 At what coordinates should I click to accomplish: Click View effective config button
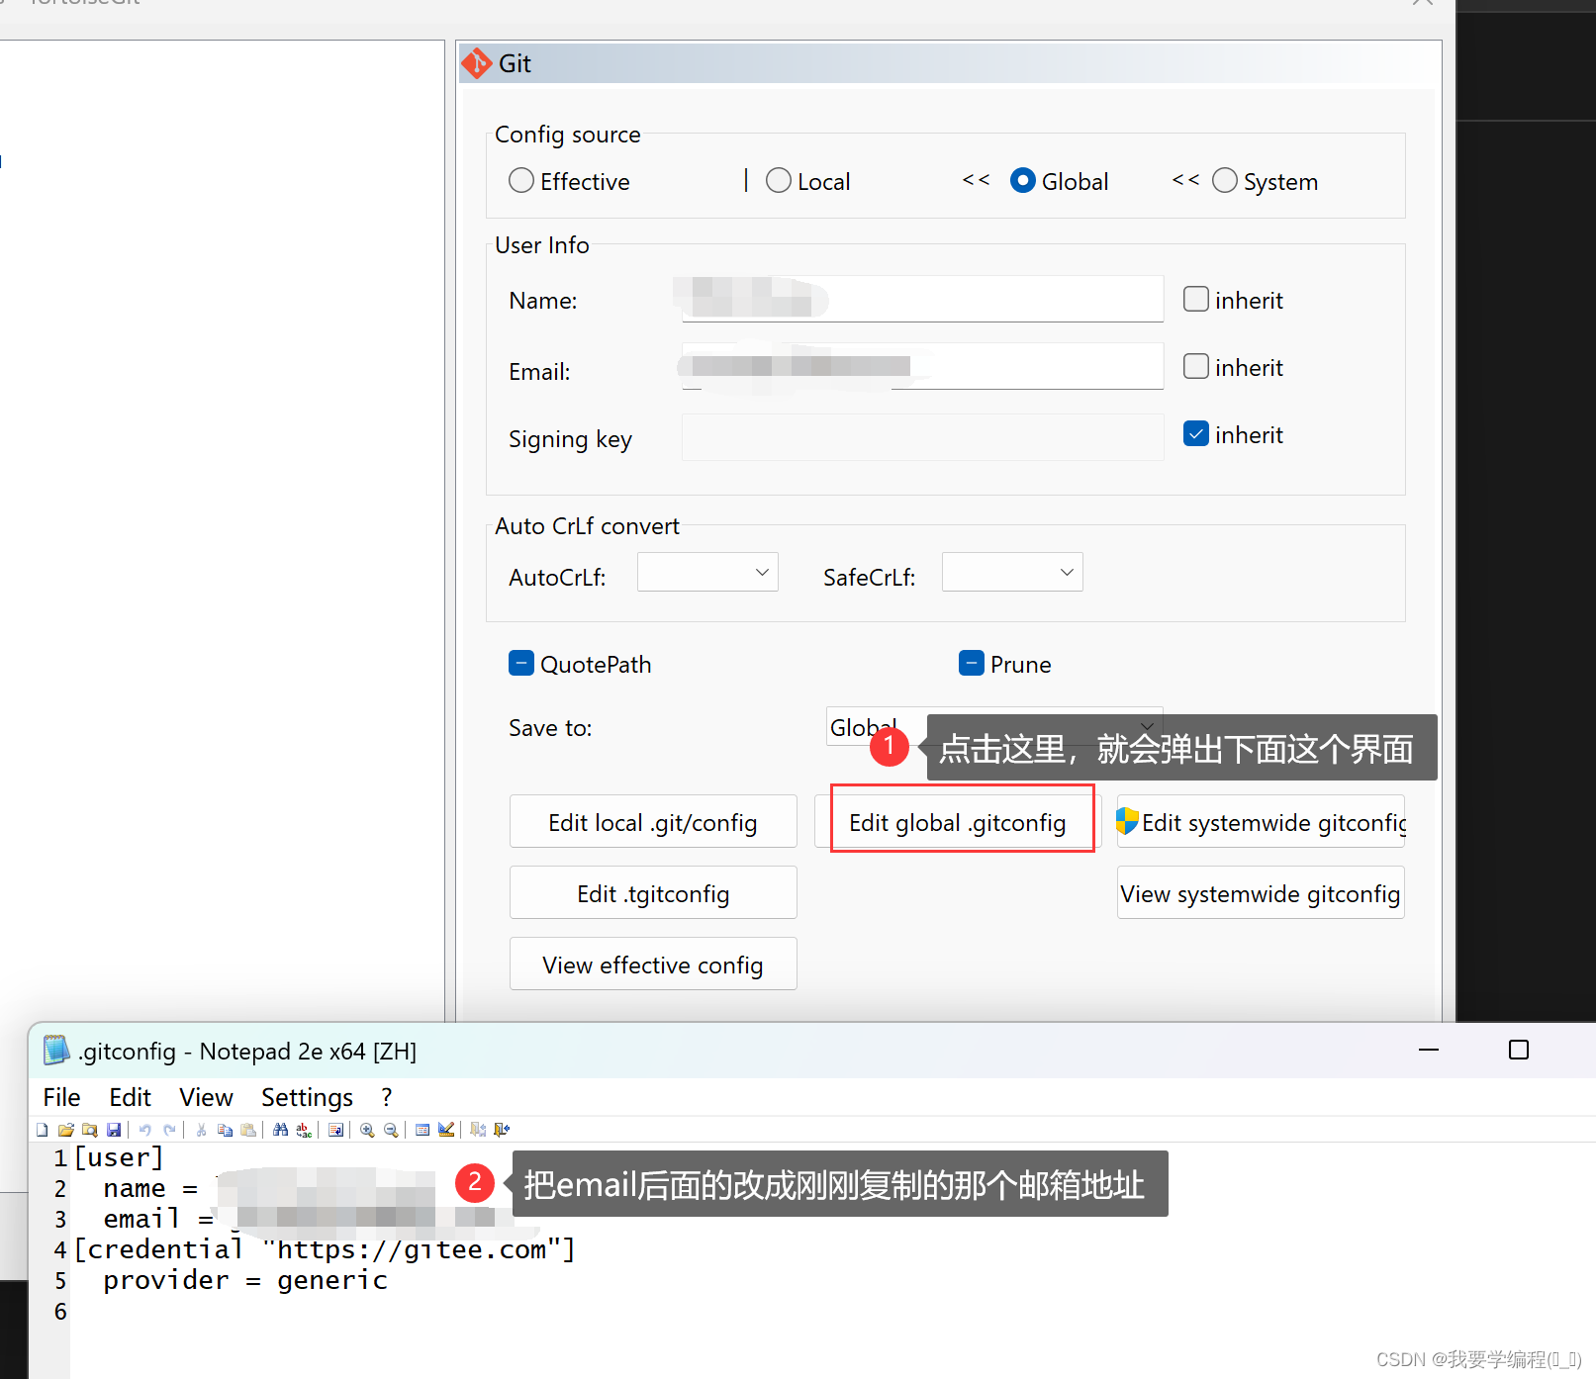[x=653, y=965]
